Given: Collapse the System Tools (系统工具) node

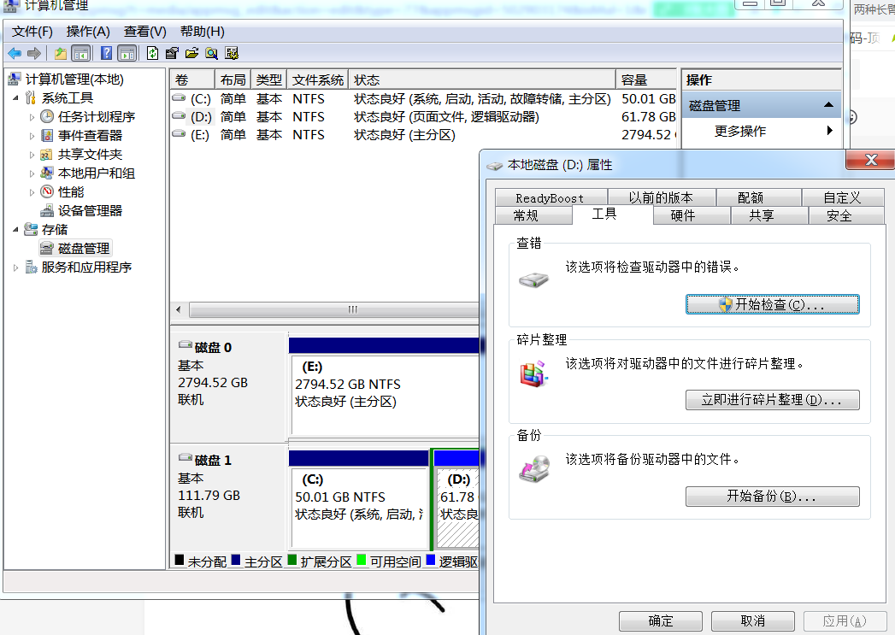Looking at the screenshot, I should point(18,98).
